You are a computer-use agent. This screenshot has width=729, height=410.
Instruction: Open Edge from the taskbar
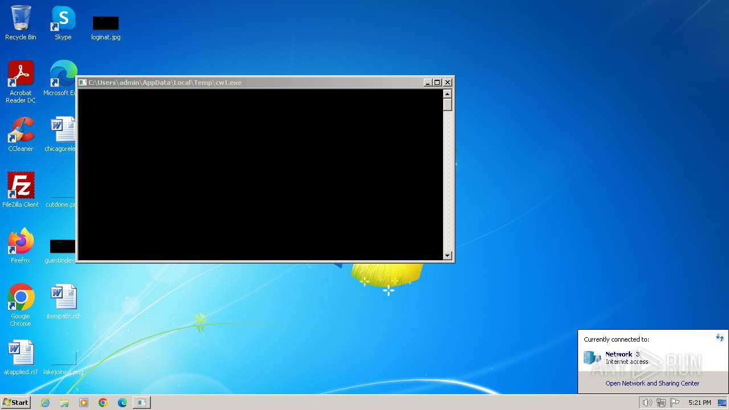coord(122,403)
